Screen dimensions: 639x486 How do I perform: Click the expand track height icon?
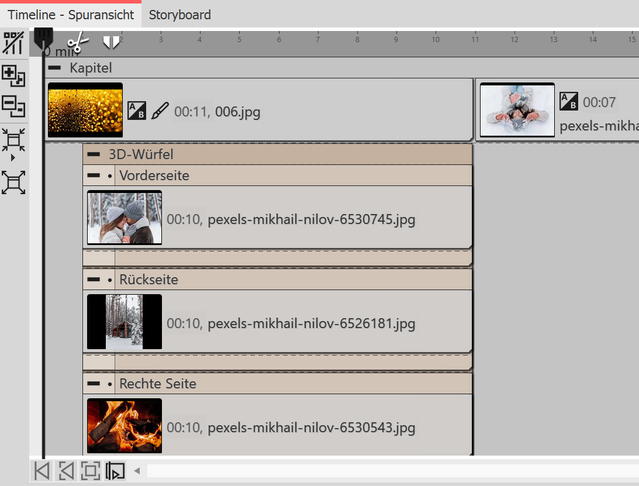13,182
